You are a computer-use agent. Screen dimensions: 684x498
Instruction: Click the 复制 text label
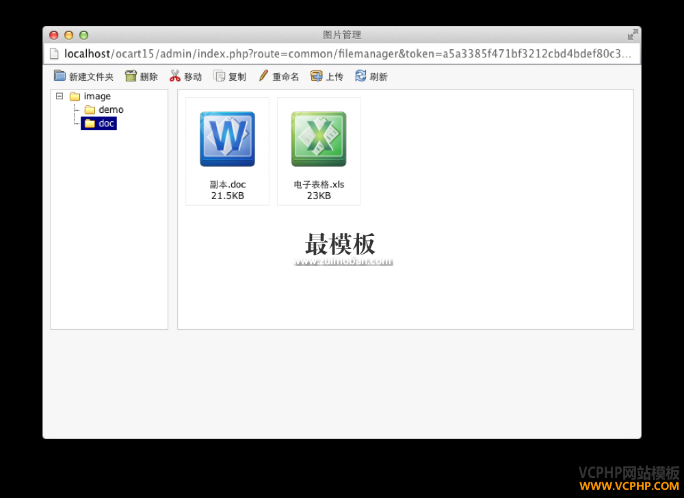coord(237,77)
